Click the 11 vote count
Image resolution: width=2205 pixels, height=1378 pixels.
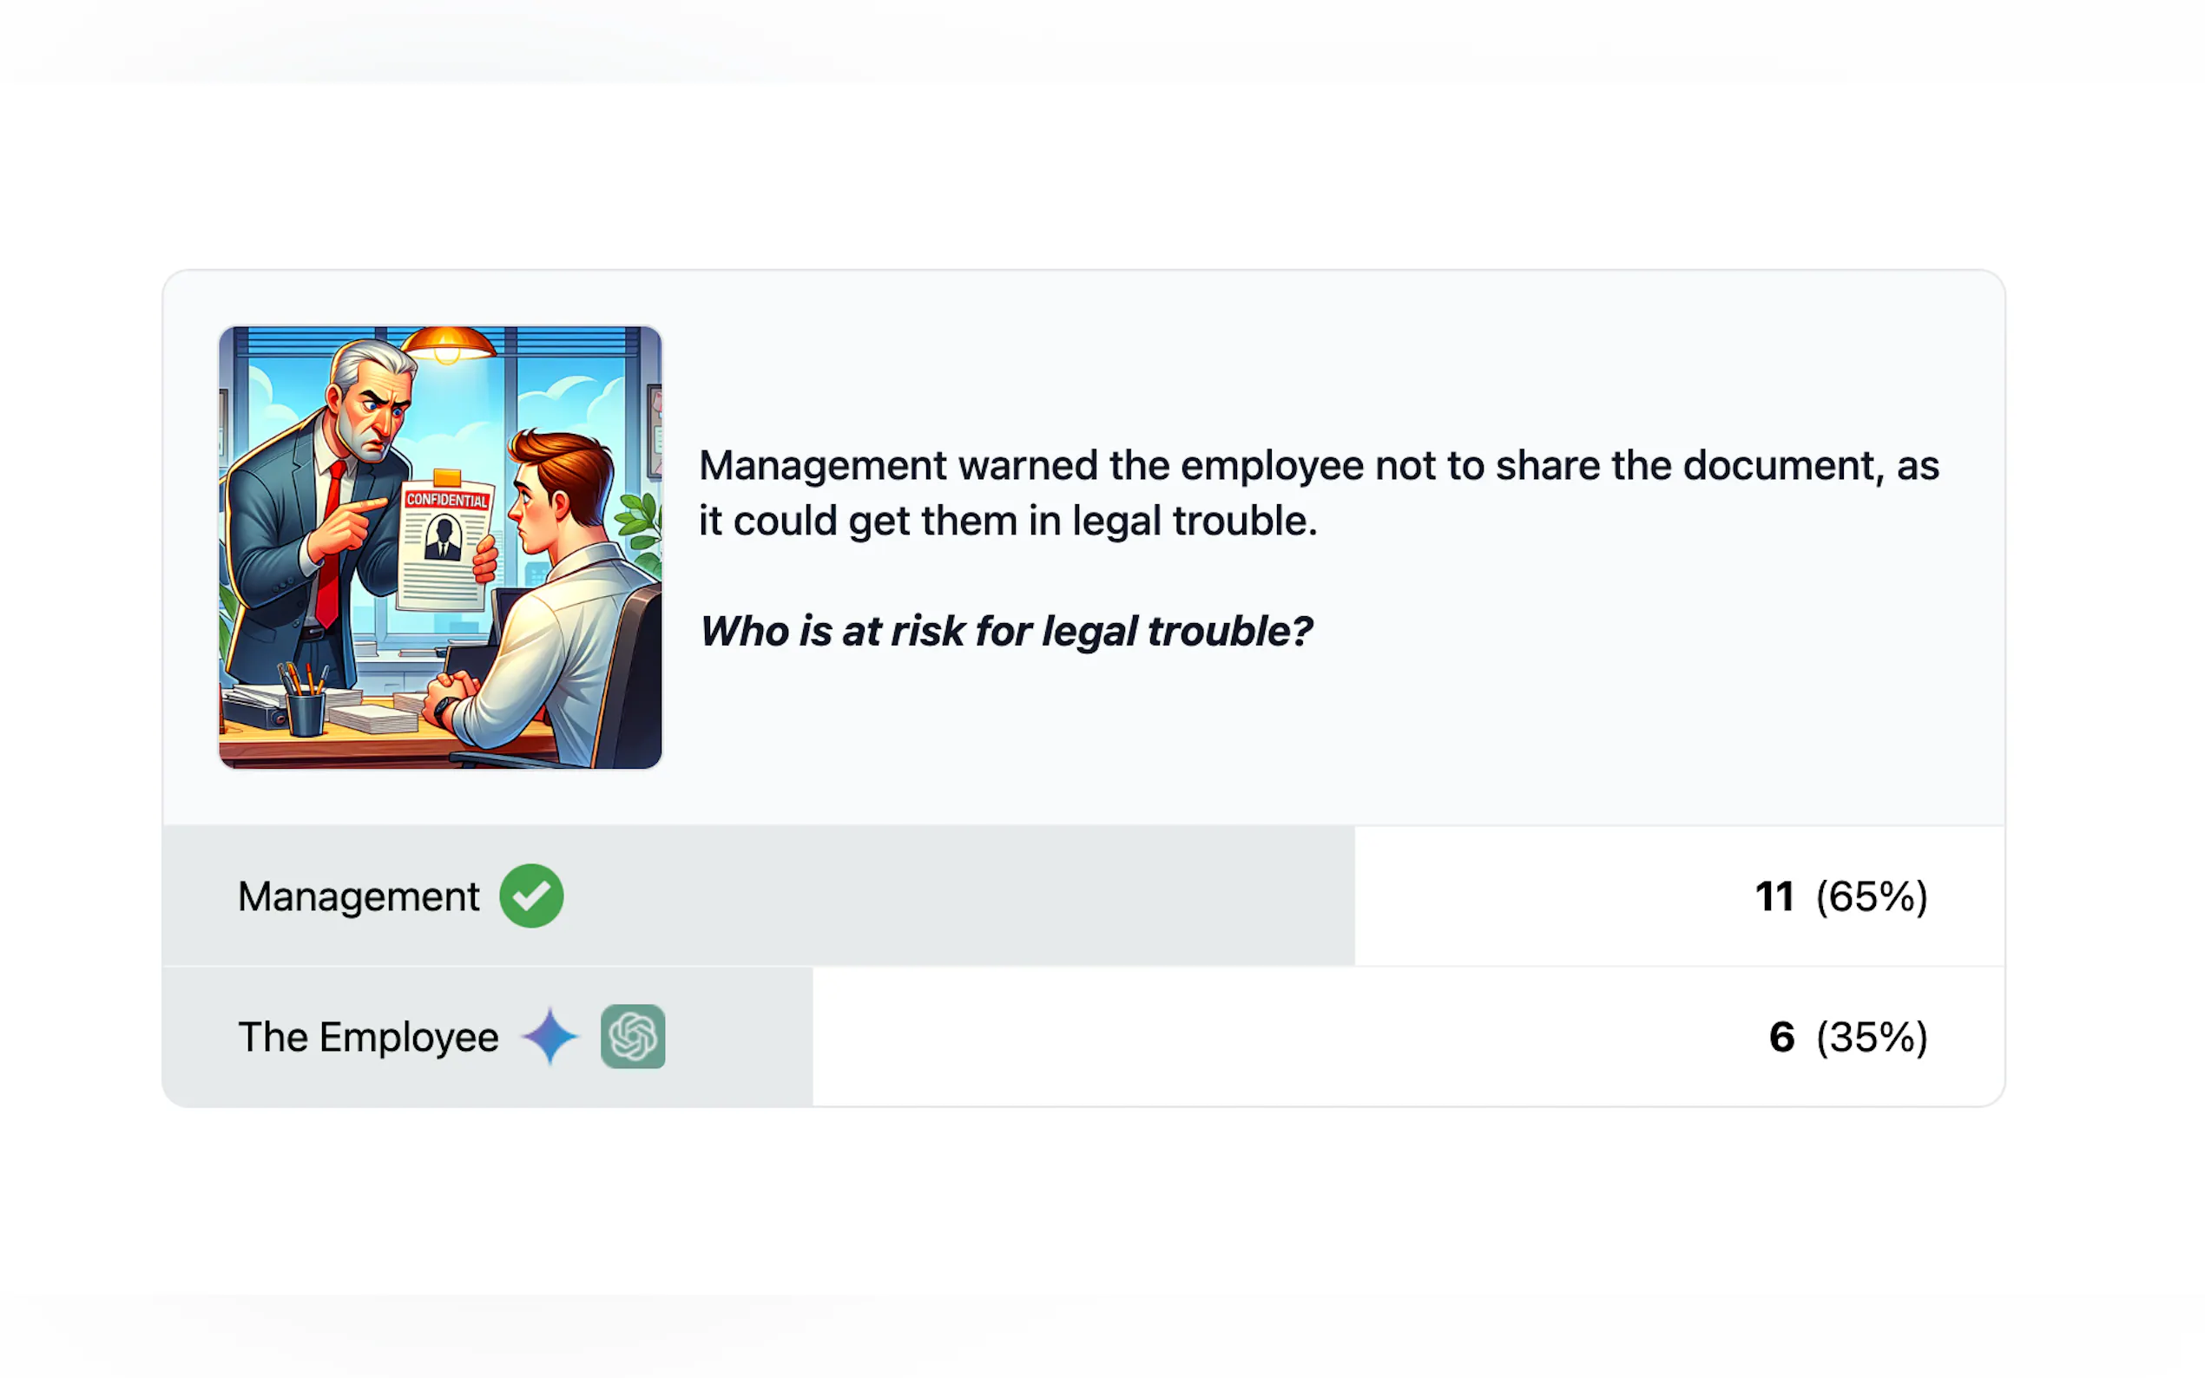click(x=1774, y=896)
